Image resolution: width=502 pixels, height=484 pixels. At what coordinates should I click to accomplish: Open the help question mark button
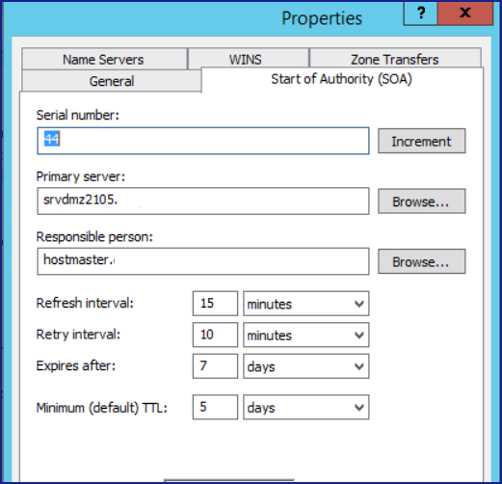pyautogui.click(x=420, y=13)
